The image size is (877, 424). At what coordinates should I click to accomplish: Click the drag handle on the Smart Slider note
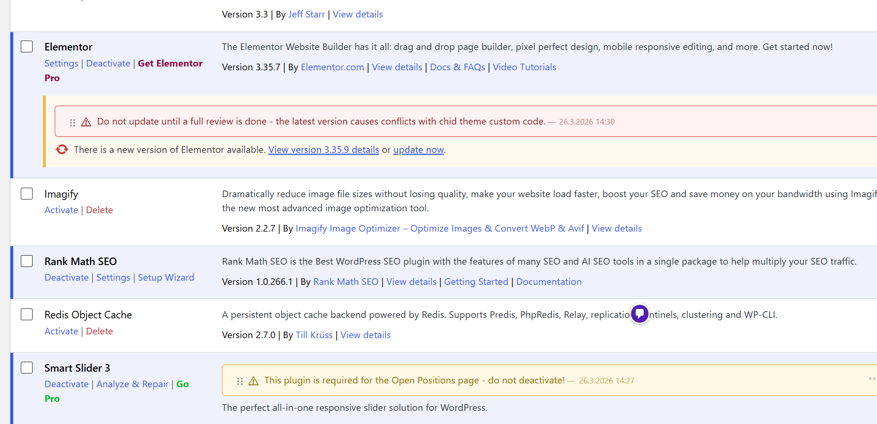coord(239,381)
